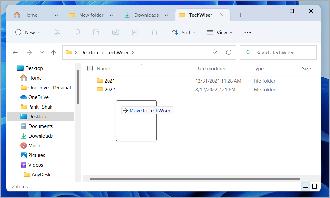Image resolution: width=330 pixels, height=198 pixels.
Task: Open Videos in the navigation pane
Action: 32,165
